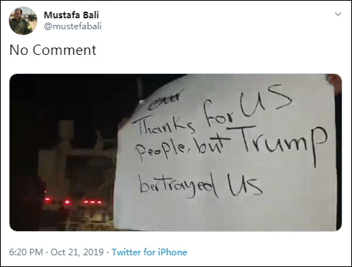Click the No Comment tweet text

click(53, 50)
